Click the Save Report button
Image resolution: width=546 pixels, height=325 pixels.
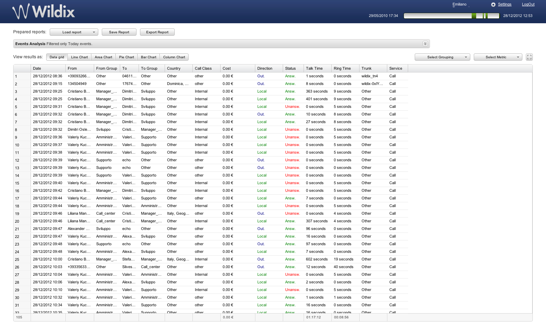119,32
